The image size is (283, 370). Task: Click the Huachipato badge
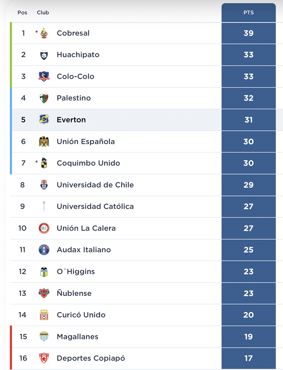[x=44, y=55]
